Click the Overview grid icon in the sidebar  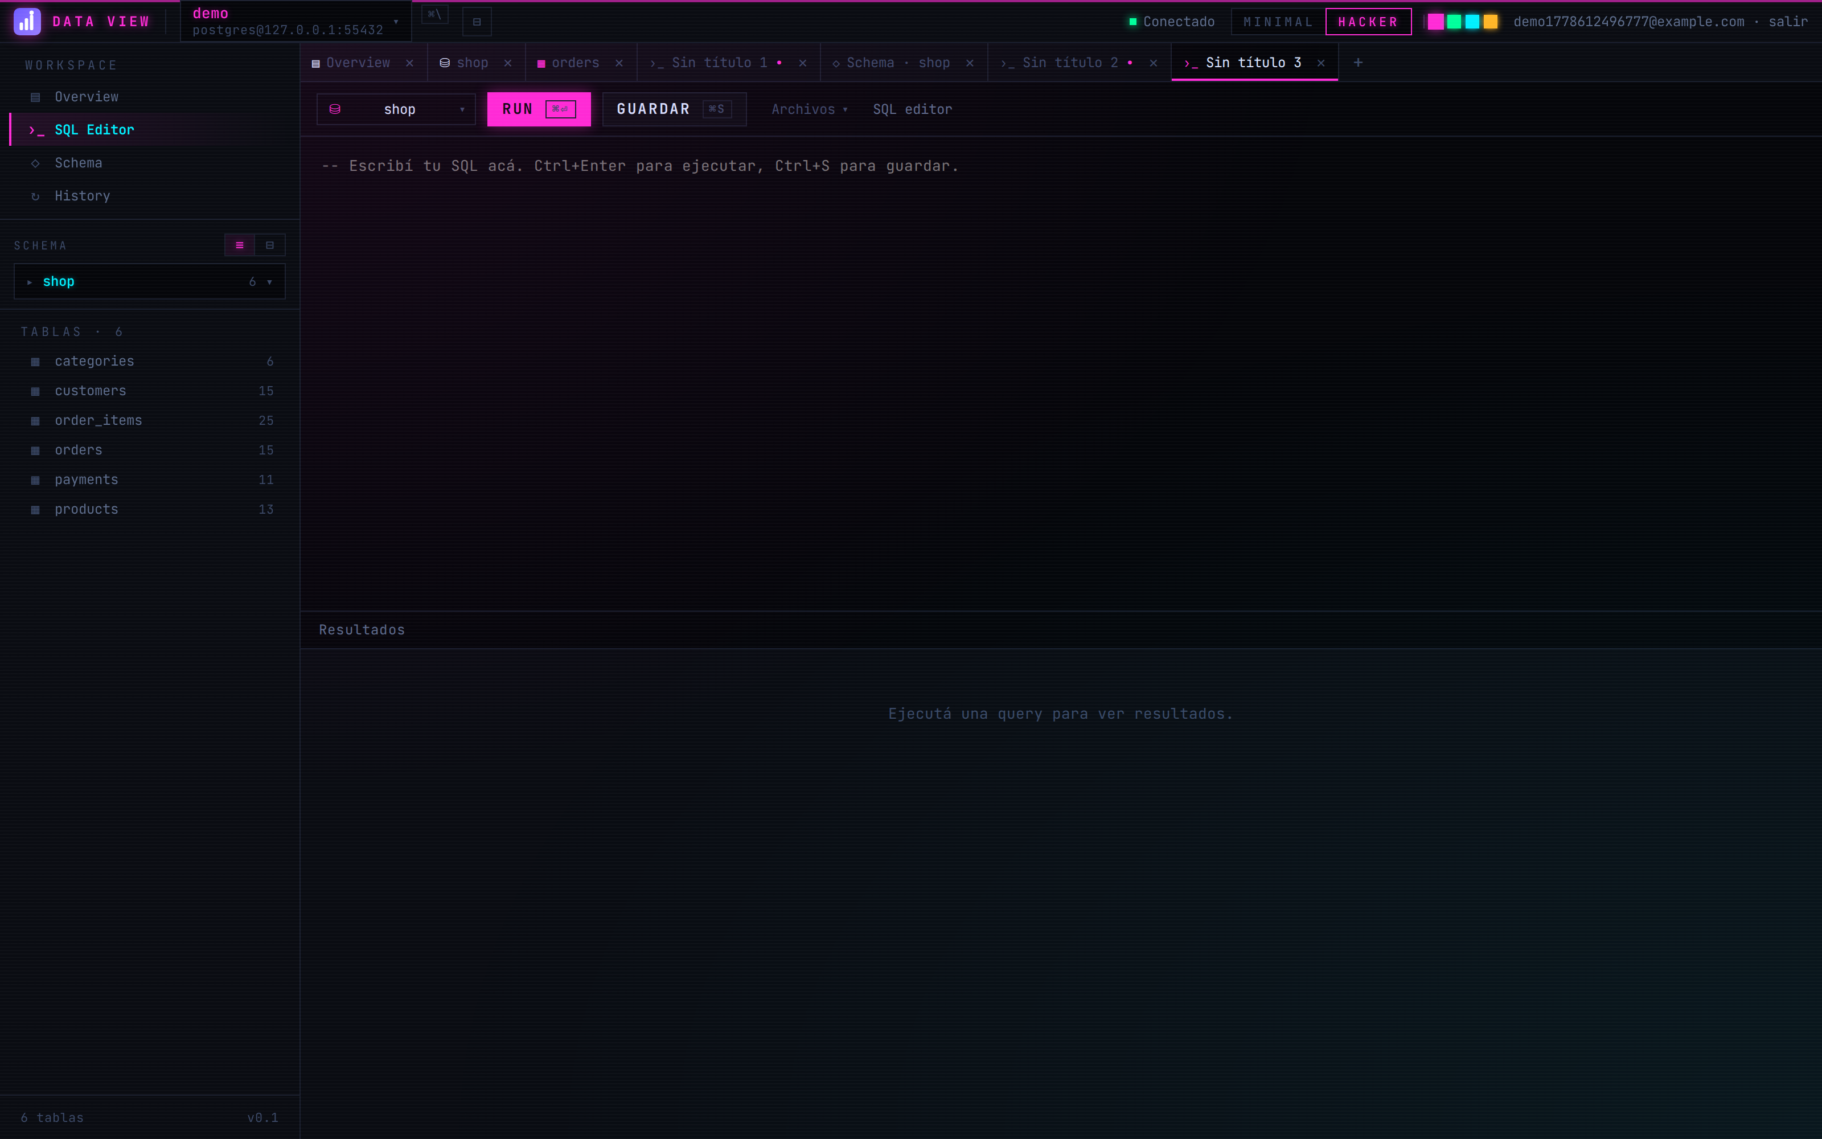click(x=35, y=97)
